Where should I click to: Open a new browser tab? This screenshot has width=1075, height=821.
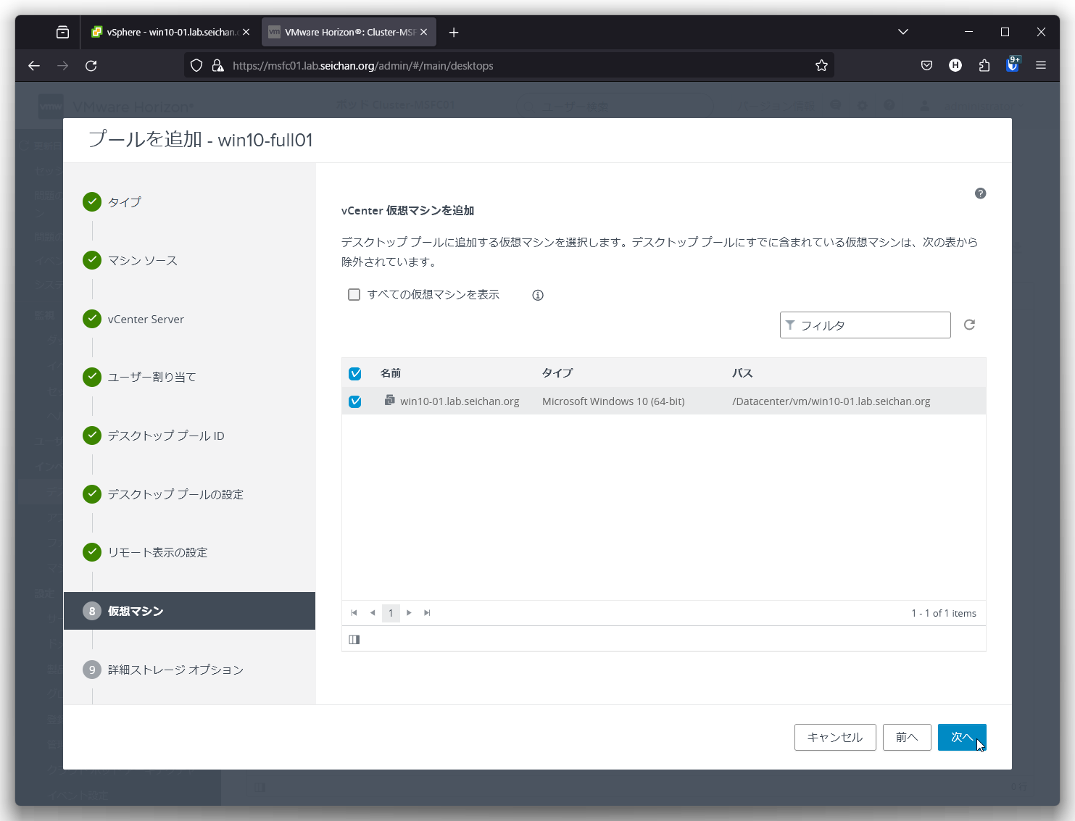click(x=454, y=32)
